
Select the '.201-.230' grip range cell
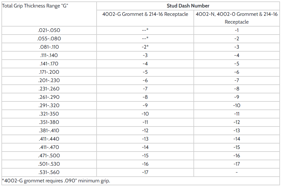tap(49, 80)
